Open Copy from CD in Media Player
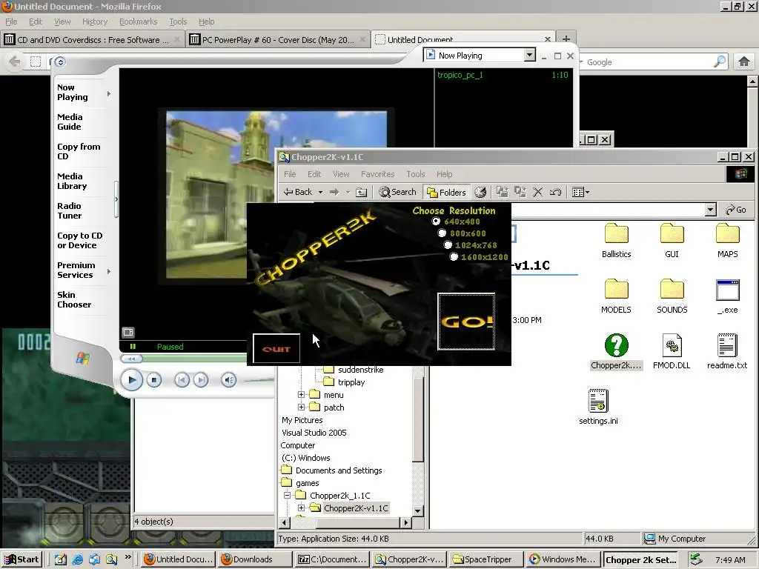This screenshot has width=759, height=569. pos(79,151)
